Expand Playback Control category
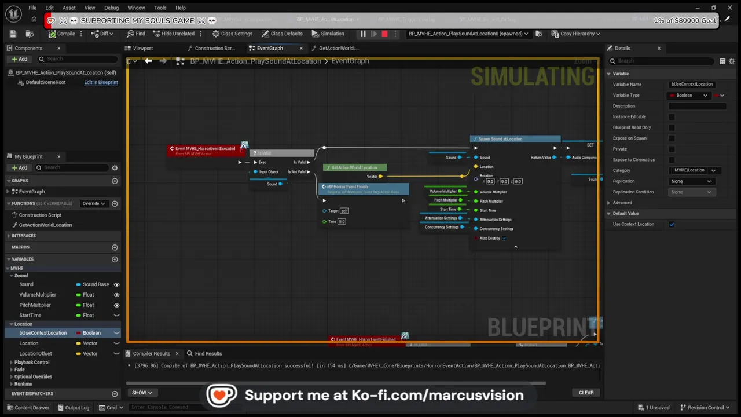This screenshot has width=741, height=417. [12, 363]
